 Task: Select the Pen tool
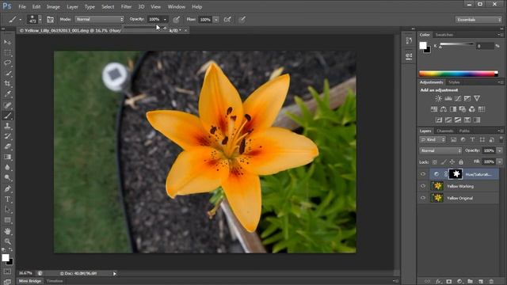click(x=7, y=188)
